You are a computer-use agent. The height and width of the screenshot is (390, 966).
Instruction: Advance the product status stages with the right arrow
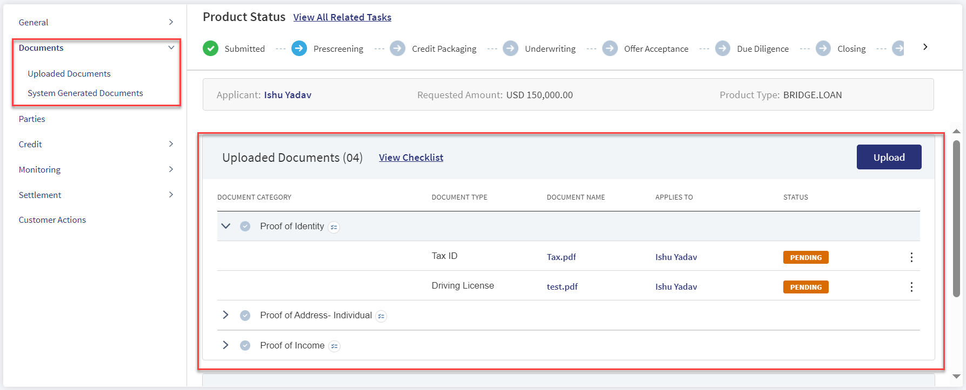(925, 47)
